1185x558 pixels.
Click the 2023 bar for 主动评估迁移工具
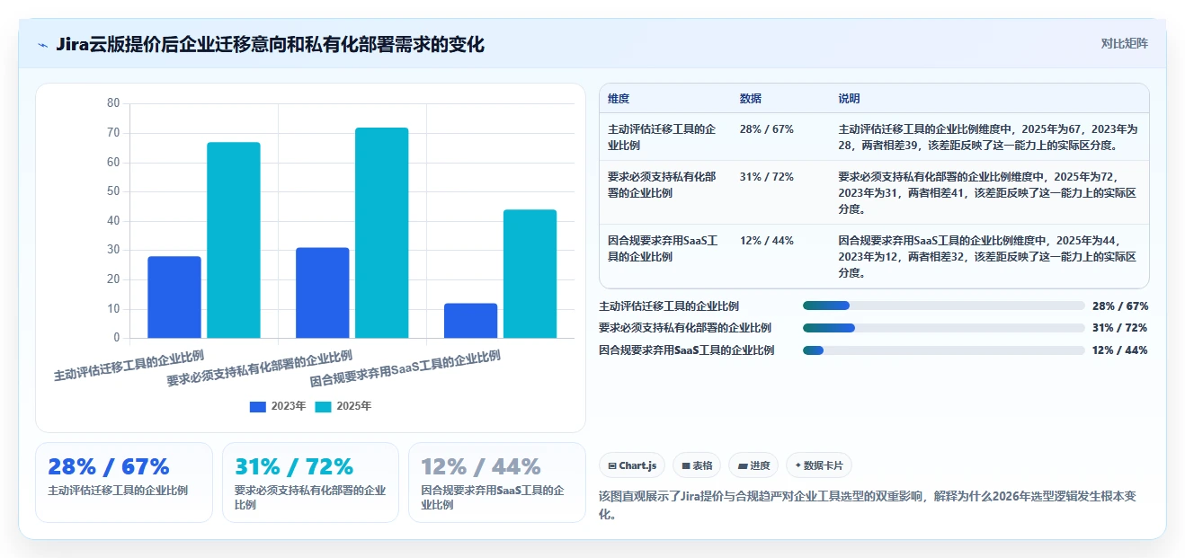tap(174, 297)
